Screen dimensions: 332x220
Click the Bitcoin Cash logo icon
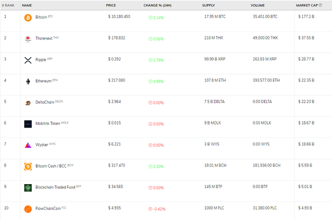click(28, 167)
